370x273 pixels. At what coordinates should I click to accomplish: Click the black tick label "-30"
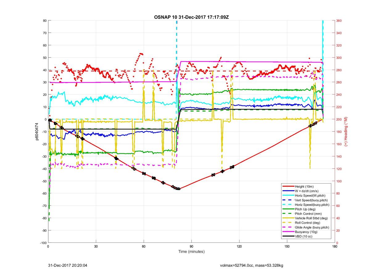(x=44, y=156)
